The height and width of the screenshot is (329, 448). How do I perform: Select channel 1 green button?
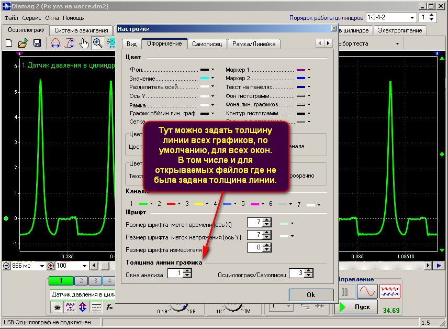click(x=61, y=281)
